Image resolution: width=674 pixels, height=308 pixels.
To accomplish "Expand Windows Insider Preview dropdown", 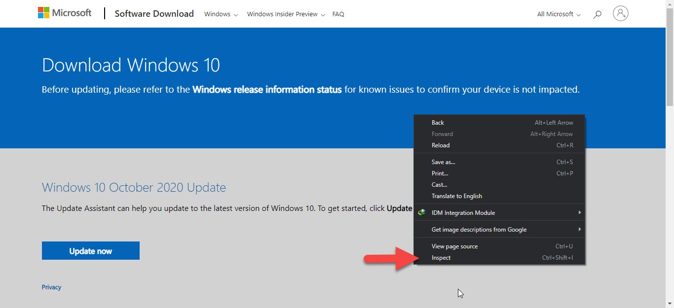I will coord(286,14).
